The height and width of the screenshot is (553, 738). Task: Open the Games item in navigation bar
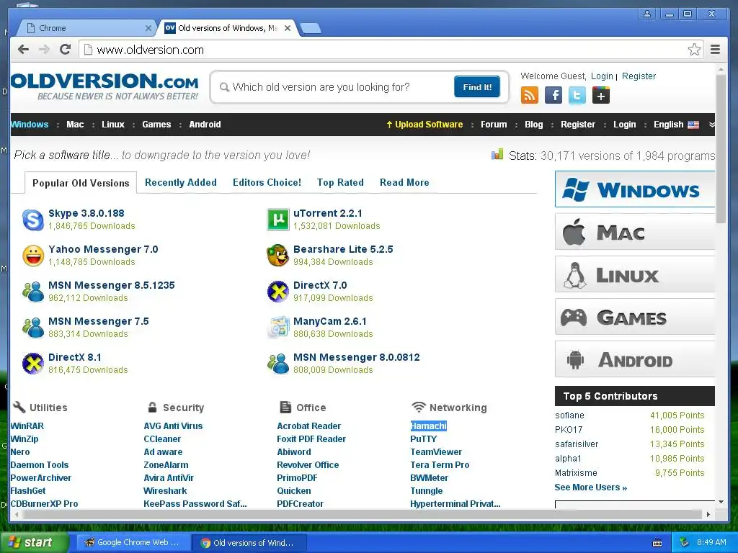156,125
